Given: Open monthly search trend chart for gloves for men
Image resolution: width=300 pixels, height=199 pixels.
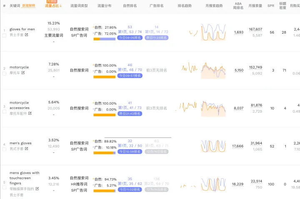Looking at the screenshot, I should tap(213, 32).
